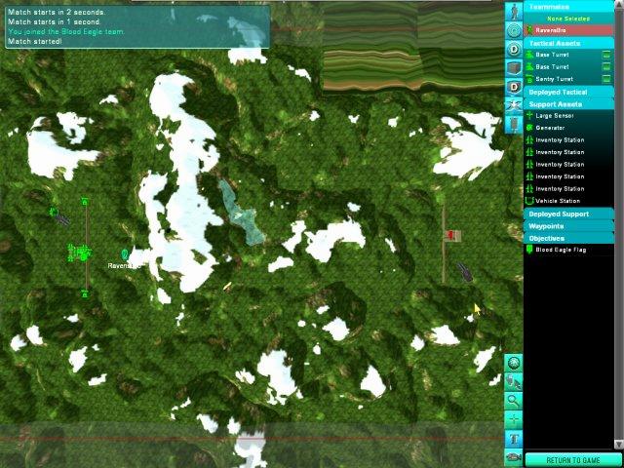Collapse the Support Assets section
The height and width of the screenshot is (468, 624).
click(x=568, y=104)
